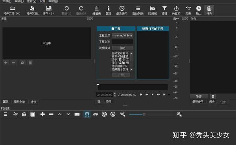236x145 pixels.
Task: Click the current timecode 00:00:00:00 field
Action: click(x=105, y=95)
